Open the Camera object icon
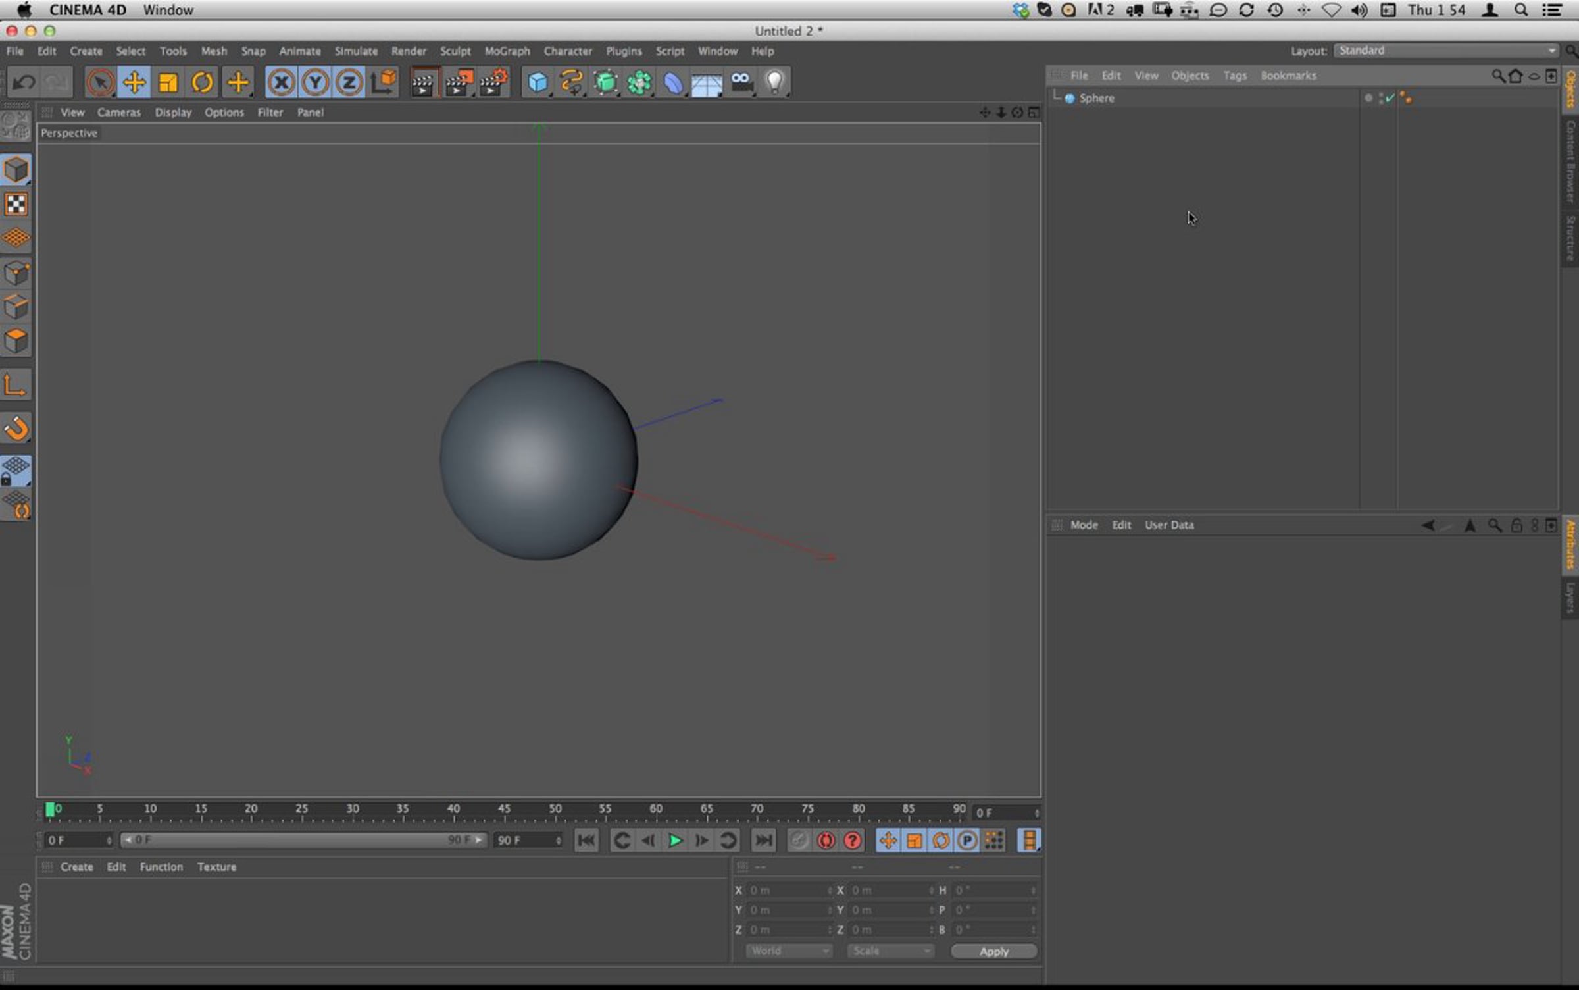1579x990 pixels. point(741,82)
